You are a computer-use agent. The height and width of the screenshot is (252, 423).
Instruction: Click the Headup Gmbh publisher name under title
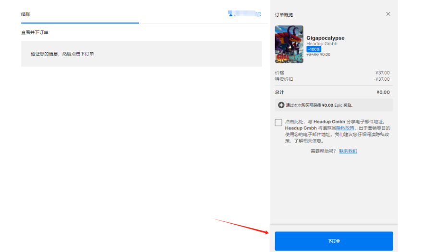322,43
